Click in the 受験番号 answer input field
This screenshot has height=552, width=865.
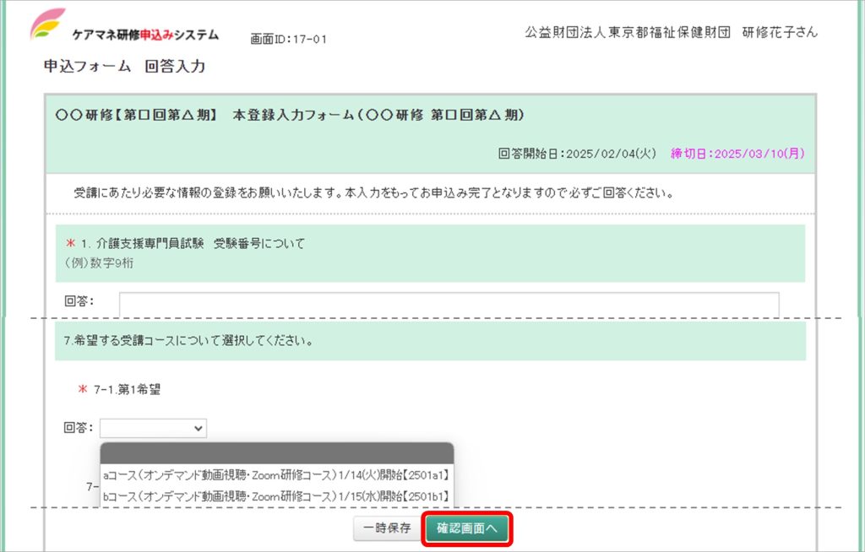(x=449, y=303)
